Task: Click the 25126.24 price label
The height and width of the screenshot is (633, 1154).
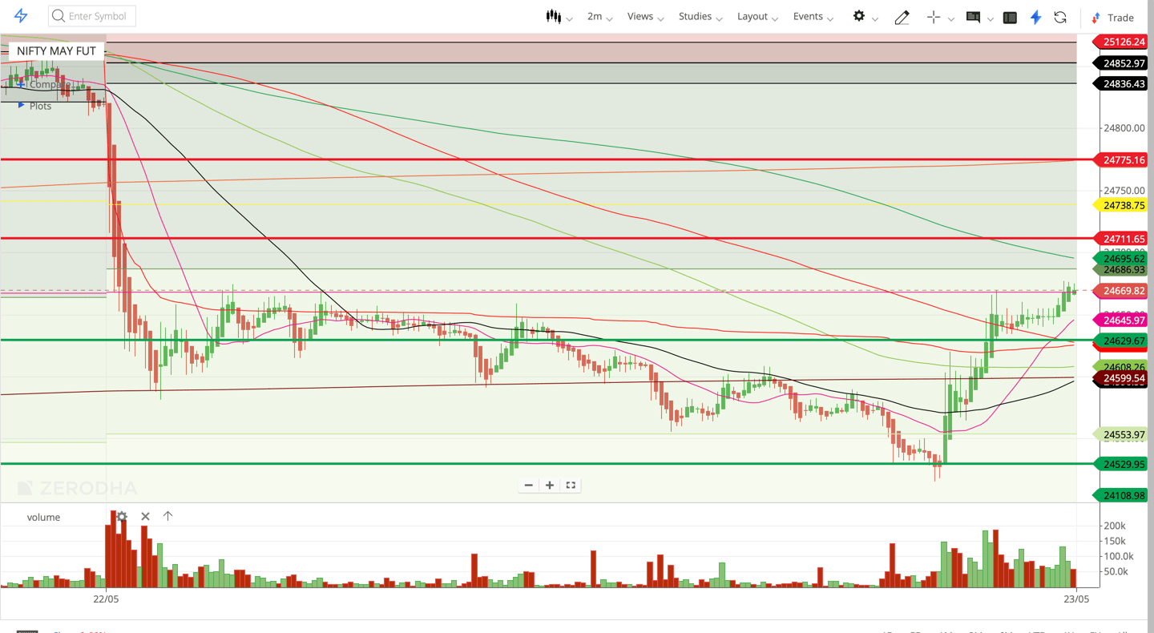Action: pos(1120,42)
